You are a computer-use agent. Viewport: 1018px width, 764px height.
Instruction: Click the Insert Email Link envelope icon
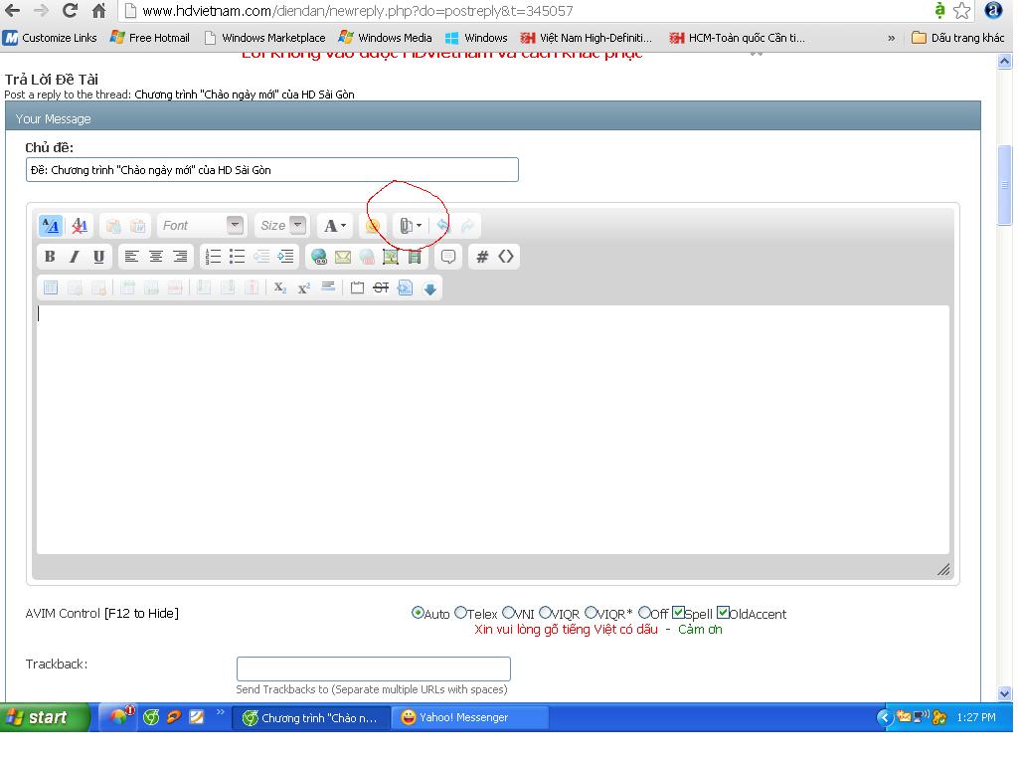tap(343, 257)
